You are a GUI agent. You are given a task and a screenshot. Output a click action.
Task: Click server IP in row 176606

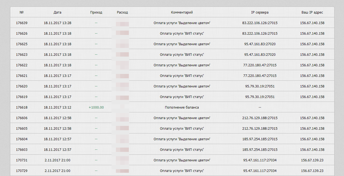pyautogui.click(x=260, y=118)
